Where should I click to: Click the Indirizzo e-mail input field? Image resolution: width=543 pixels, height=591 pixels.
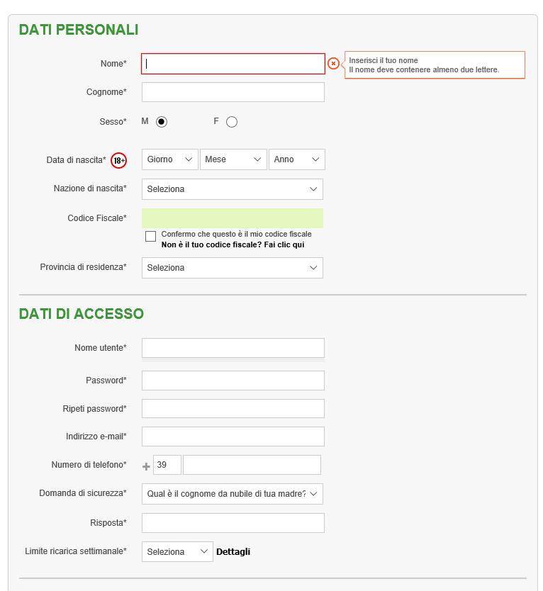pyautogui.click(x=233, y=437)
